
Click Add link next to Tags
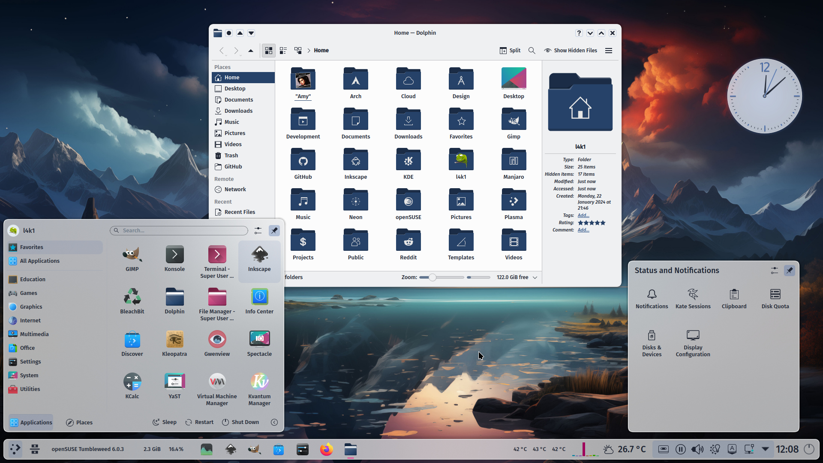[x=583, y=216]
